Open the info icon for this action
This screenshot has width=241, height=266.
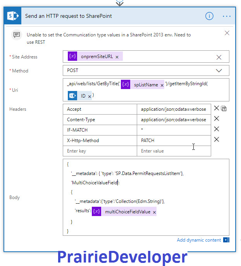point(209,16)
